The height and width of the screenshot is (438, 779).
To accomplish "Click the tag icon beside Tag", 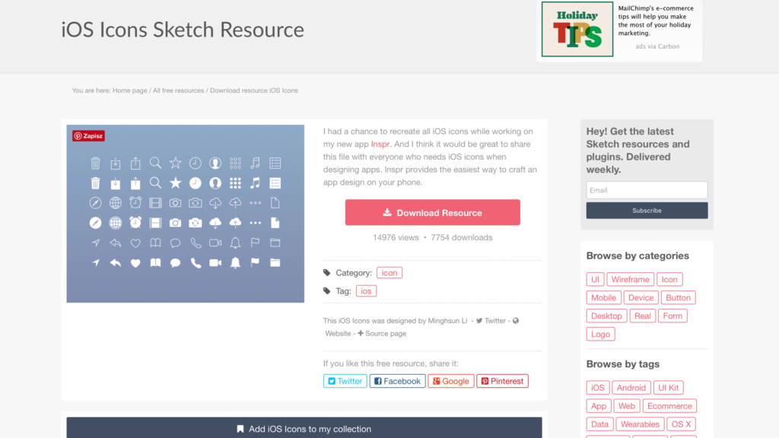I will click(x=326, y=291).
